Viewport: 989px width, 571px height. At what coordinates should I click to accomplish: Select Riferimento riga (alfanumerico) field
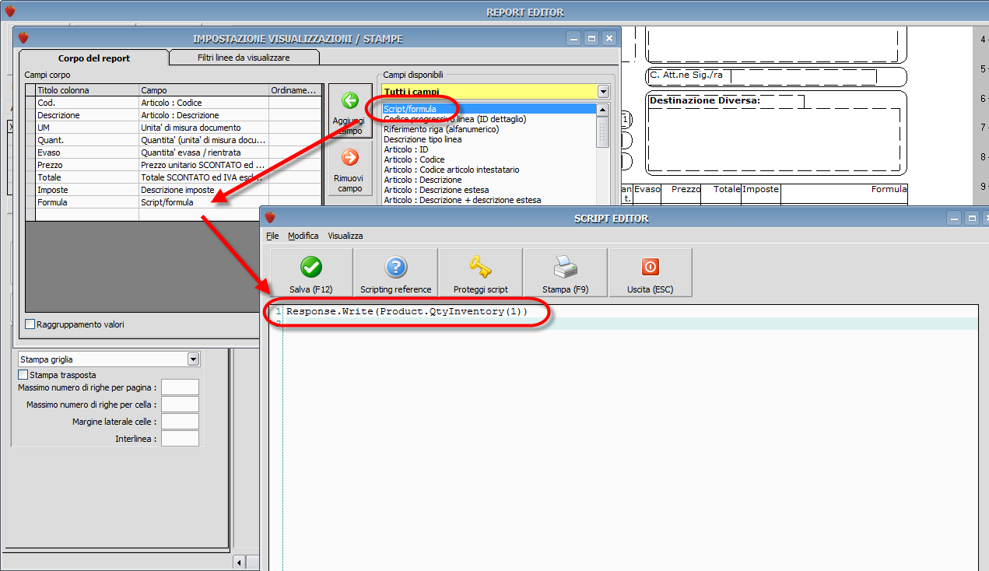click(489, 129)
